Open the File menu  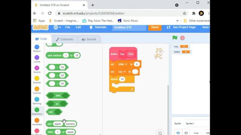(x=68, y=27)
